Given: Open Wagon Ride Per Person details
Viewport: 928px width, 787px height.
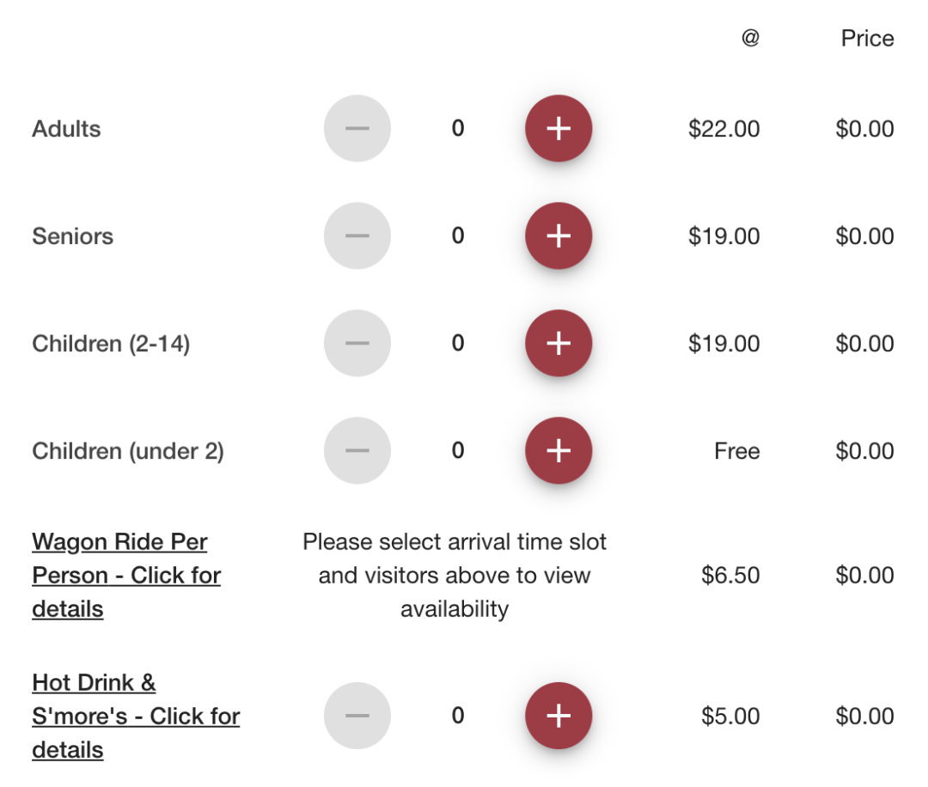Looking at the screenshot, I should [x=126, y=575].
